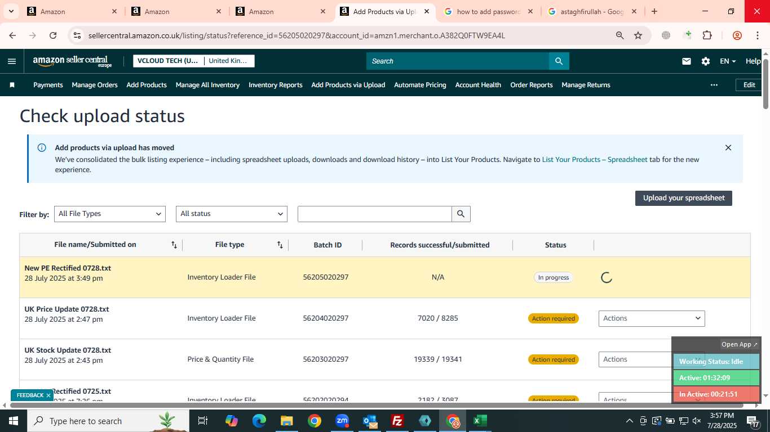Click batch ID 56204020297
Screen dimensions: 770x432
pyautogui.click(x=326, y=318)
